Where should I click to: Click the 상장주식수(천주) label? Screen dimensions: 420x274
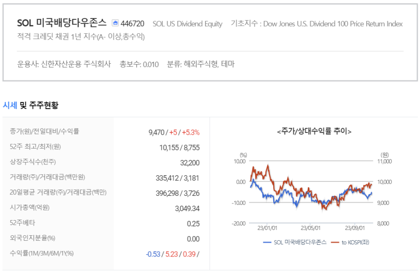tap(33, 162)
